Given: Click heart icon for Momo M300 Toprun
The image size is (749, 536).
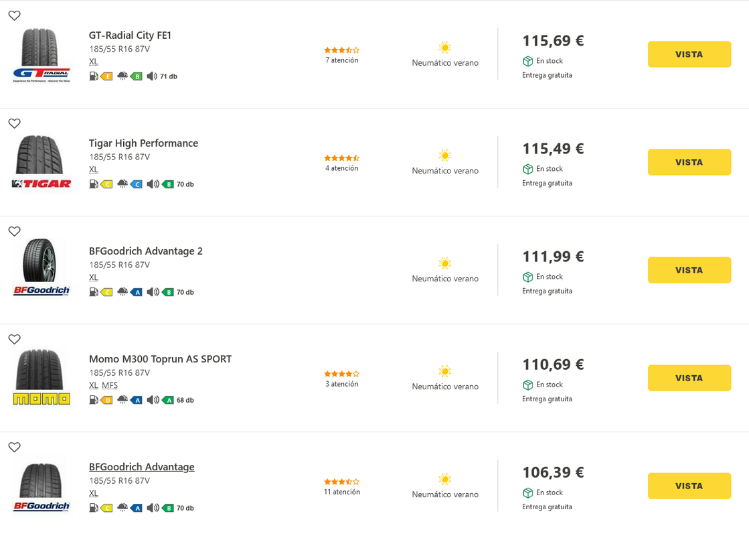Looking at the screenshot, I should click(14, 339).
